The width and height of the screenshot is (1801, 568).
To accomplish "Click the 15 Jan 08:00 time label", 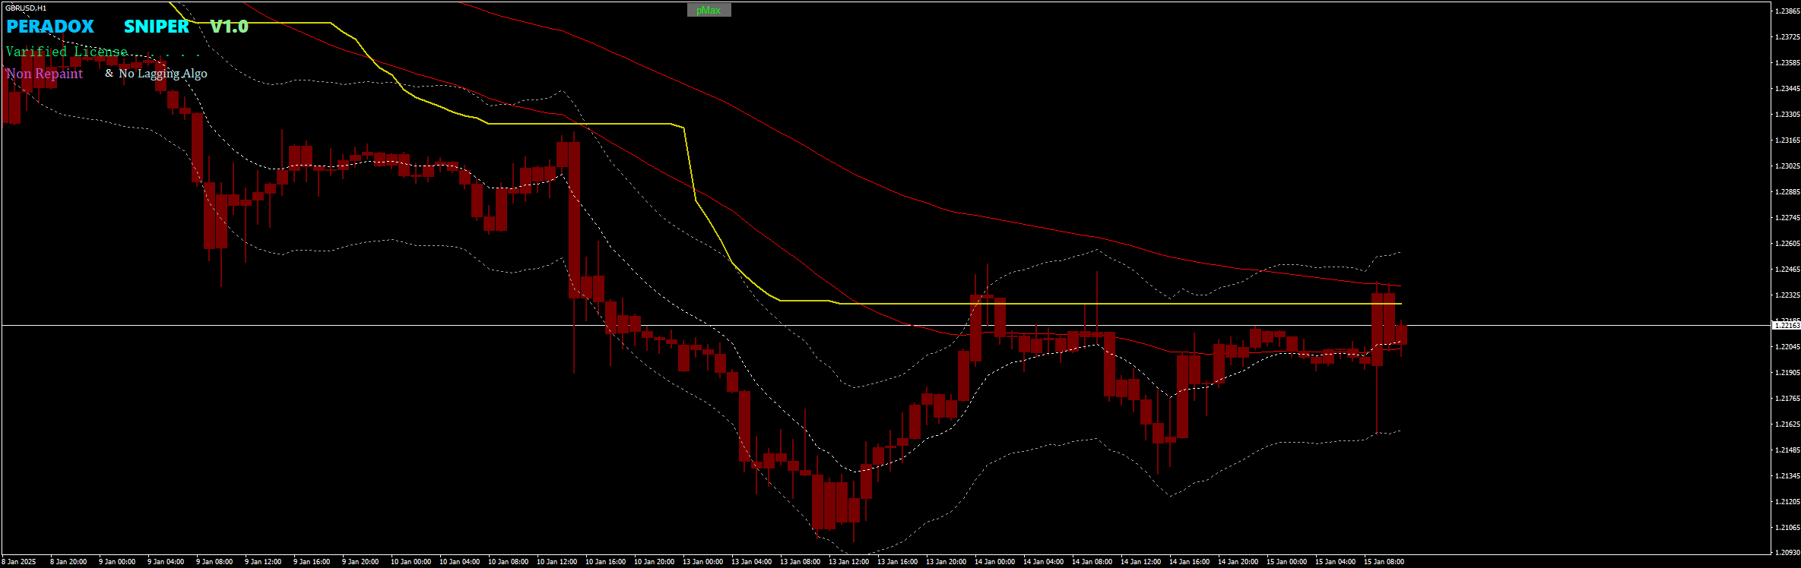I will click(x=1384, y=562).
